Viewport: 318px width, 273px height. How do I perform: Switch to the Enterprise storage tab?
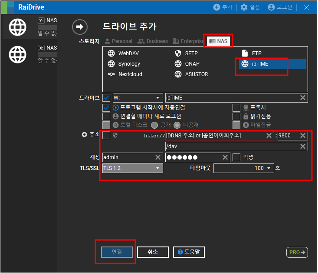click(188, 41)
